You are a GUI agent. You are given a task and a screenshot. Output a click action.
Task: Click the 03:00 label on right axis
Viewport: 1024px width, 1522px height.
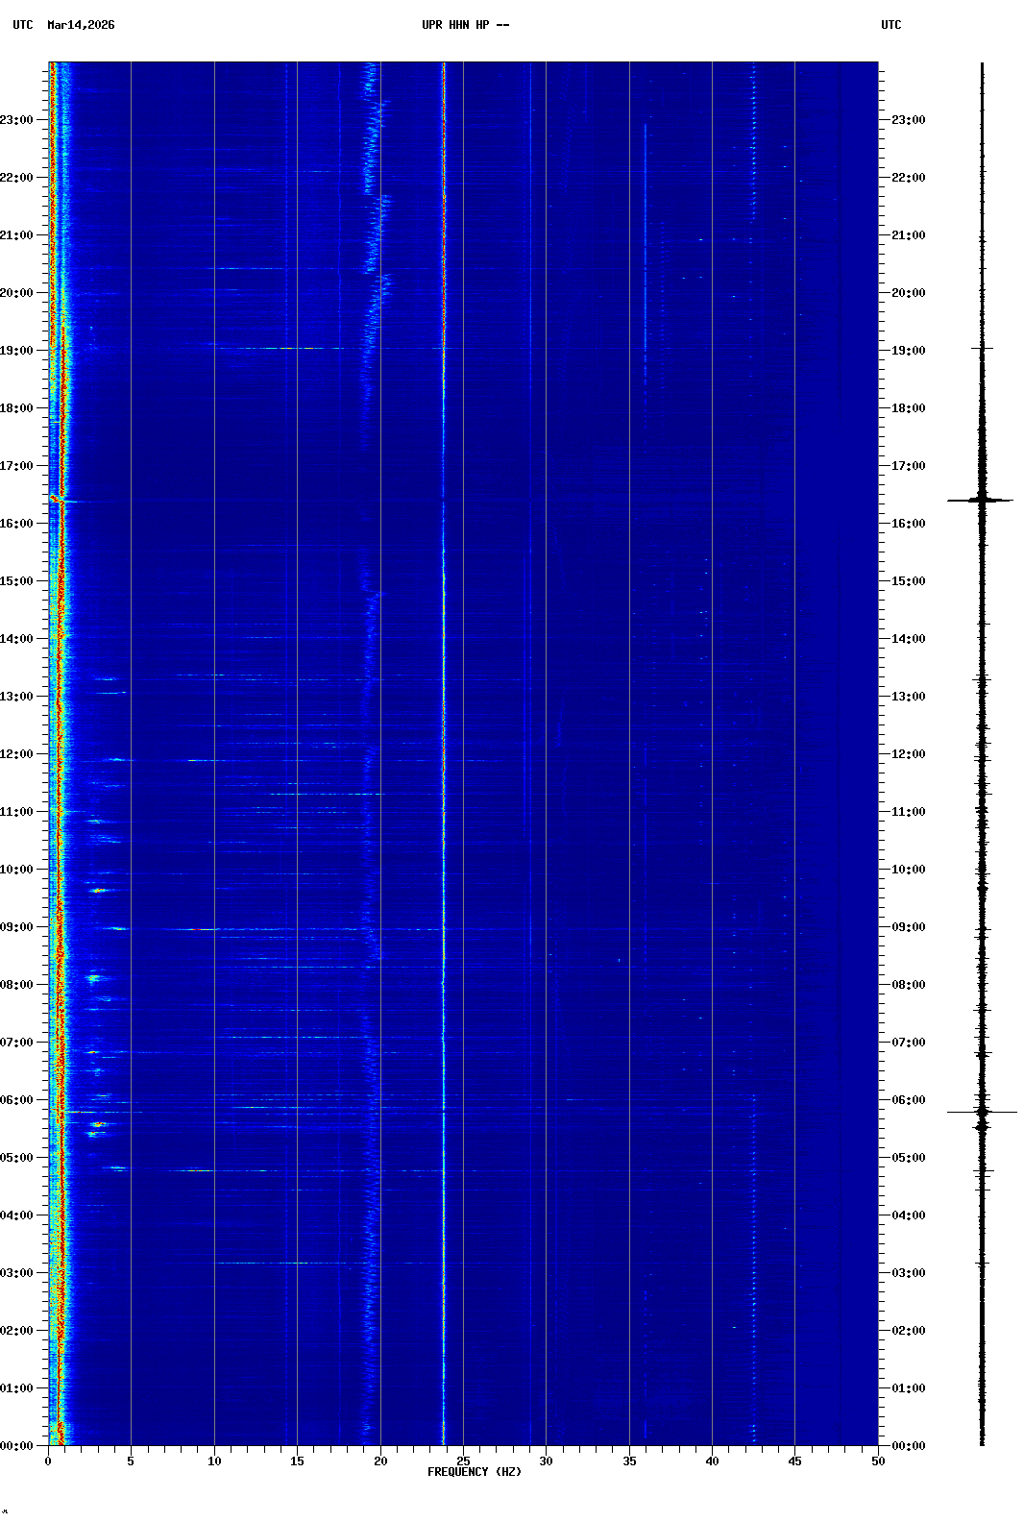click(x=908, y=1273)
